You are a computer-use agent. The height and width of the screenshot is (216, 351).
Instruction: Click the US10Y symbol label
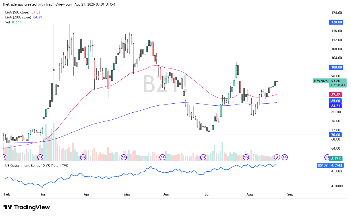tap(322, 165)
